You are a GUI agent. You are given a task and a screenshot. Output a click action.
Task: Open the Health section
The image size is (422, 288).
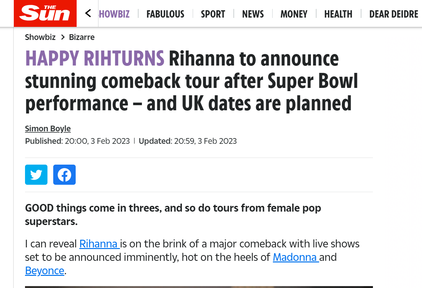338,14
